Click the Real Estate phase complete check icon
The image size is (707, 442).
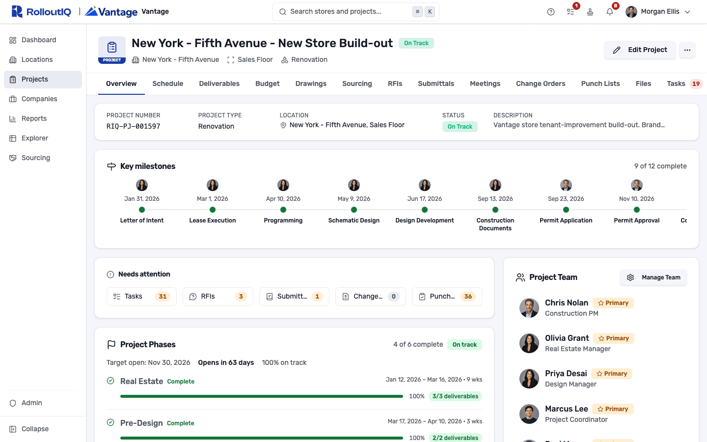pos(111,381)
